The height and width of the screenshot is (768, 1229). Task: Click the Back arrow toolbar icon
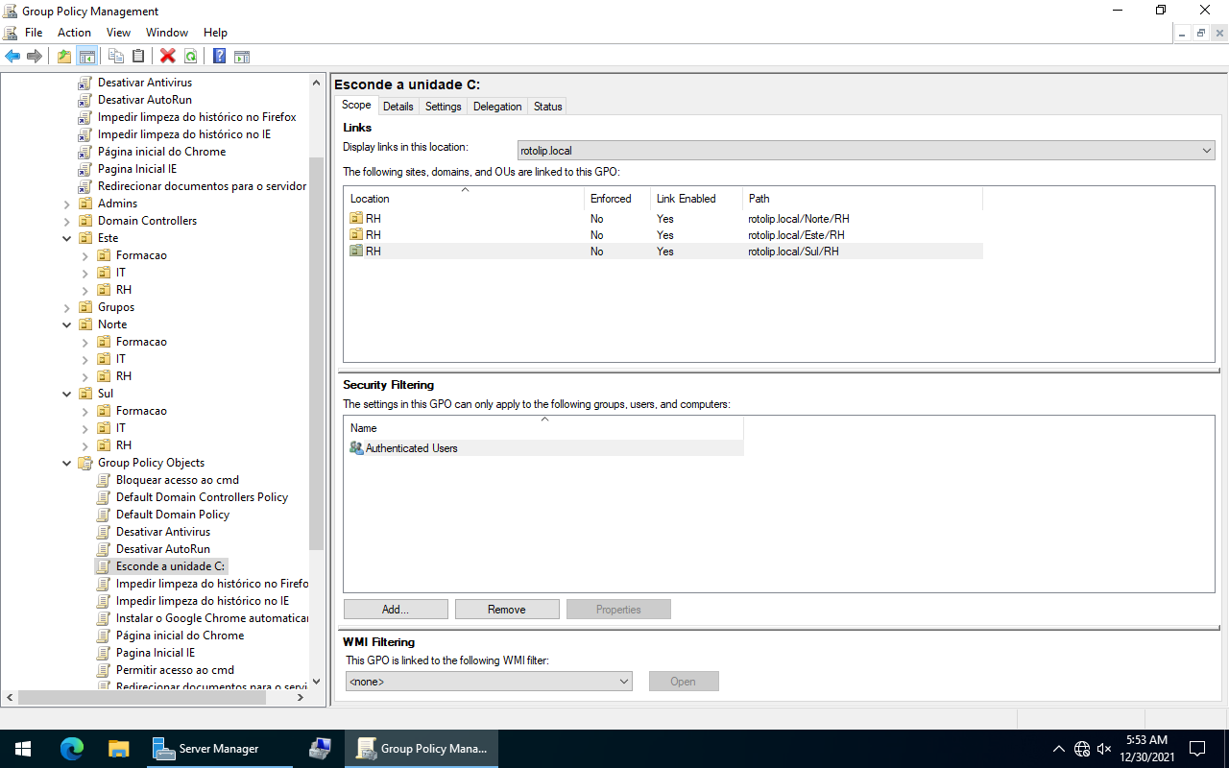(12, 56)
